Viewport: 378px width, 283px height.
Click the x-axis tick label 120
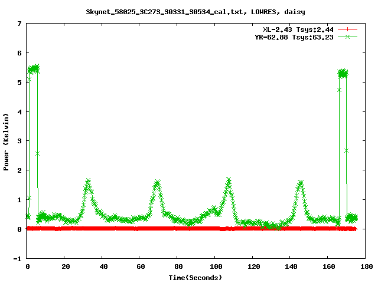(253, 266)
